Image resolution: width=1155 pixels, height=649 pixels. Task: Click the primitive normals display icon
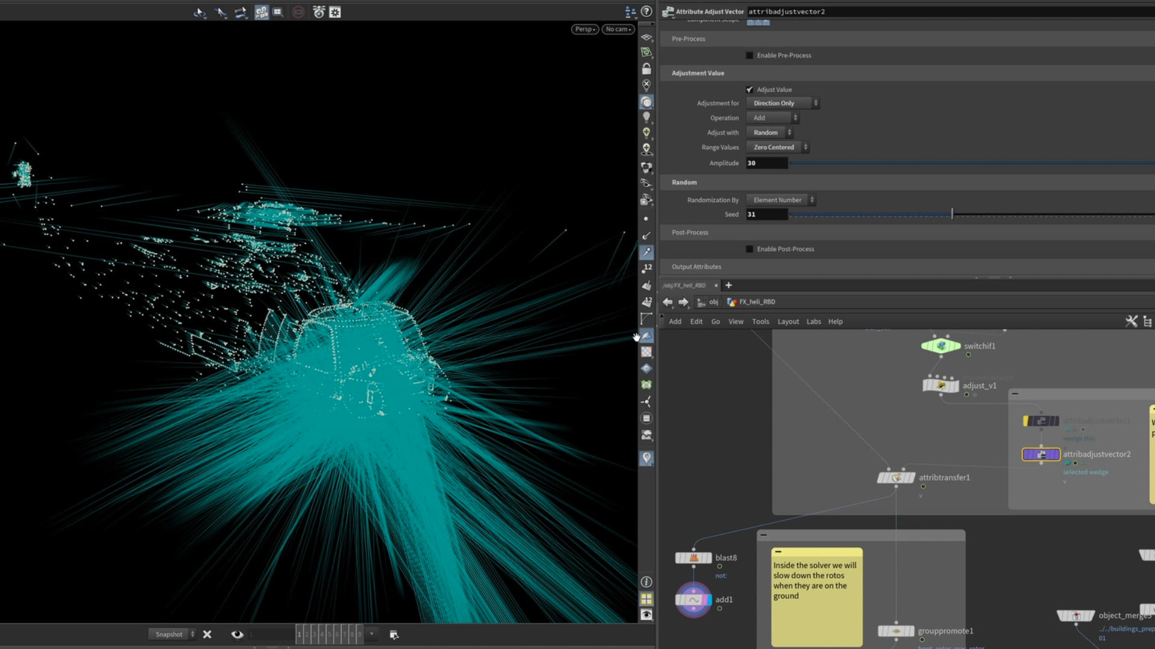tap(646, 286)
